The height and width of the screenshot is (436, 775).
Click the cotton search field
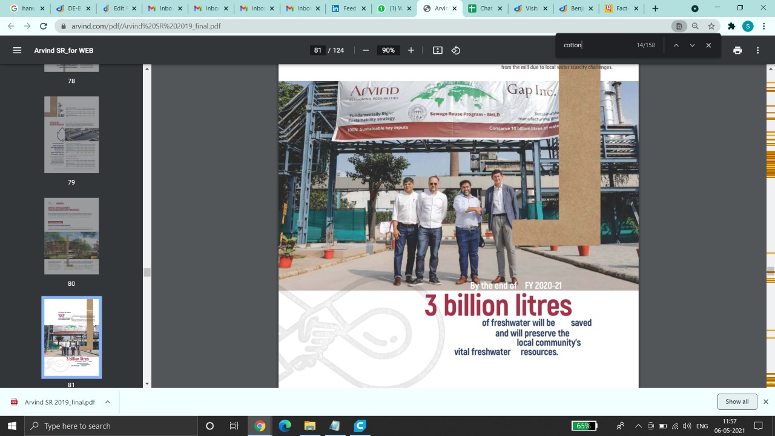tap(596, 45)
